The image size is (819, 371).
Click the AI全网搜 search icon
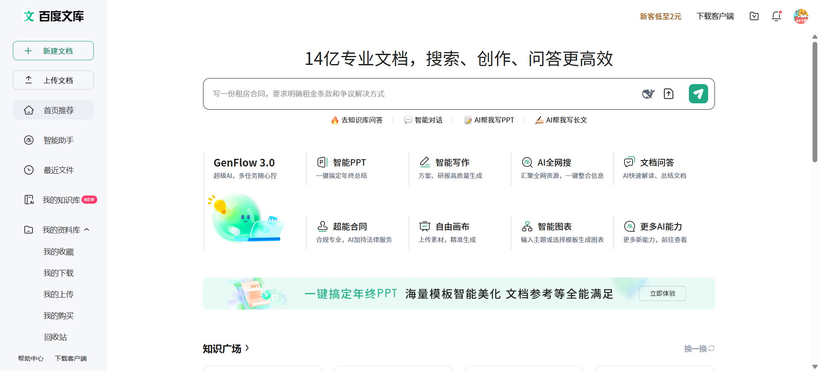527,162
